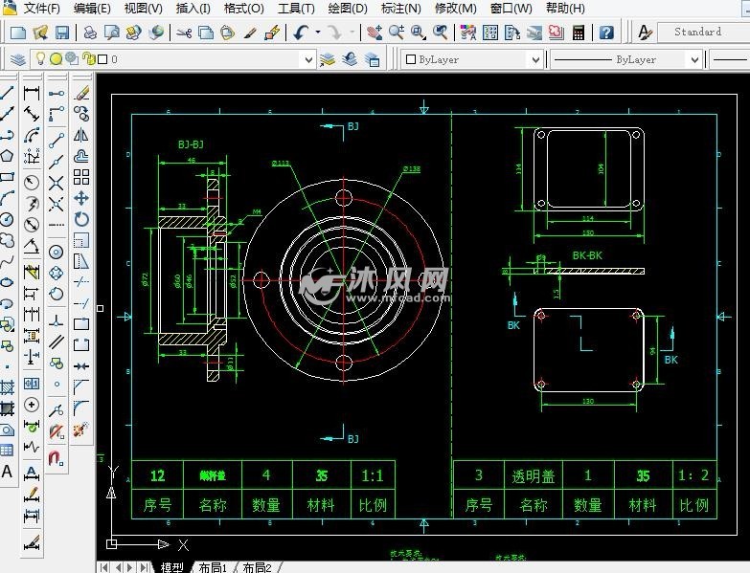Open the 插入(I) menu

pos(193,8)
